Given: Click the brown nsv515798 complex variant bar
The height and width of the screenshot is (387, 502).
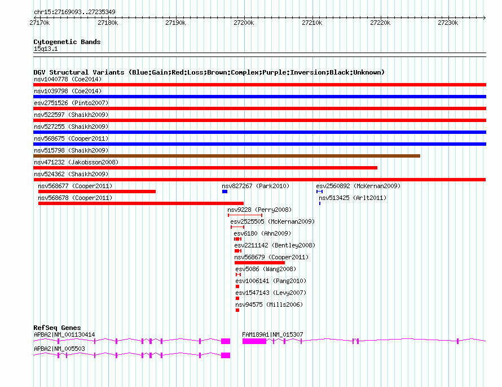Looking at the screenshot, I should [x=227, y=156].
